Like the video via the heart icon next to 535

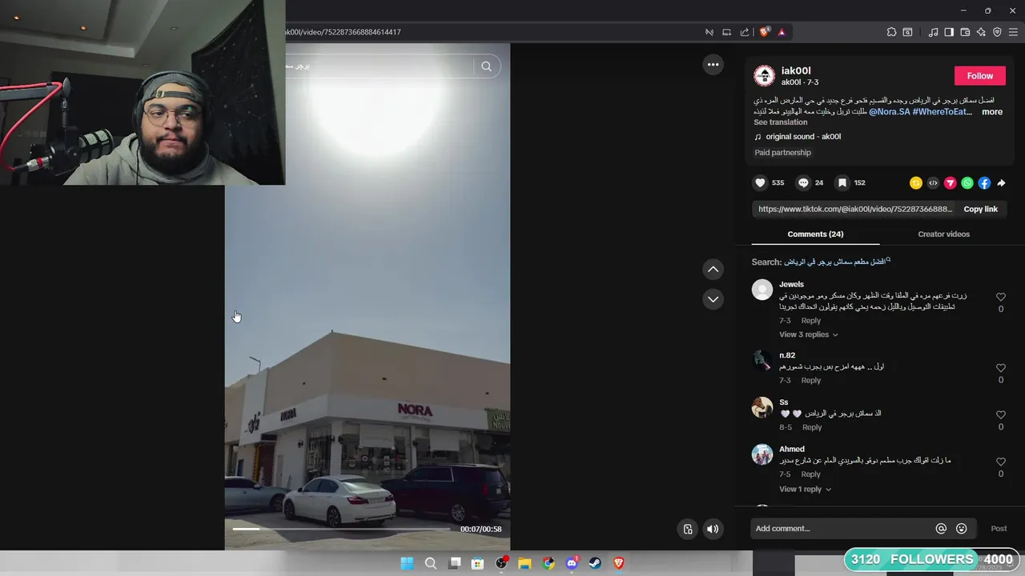[760, 183]
